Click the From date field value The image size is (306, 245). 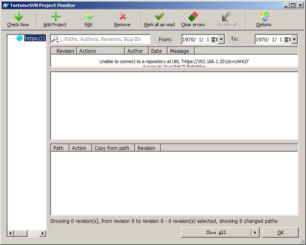pyautogui.click(x=200, y=39)
